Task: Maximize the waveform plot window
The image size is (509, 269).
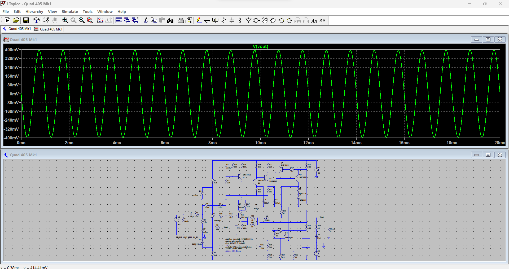Action: pos(488,39)
